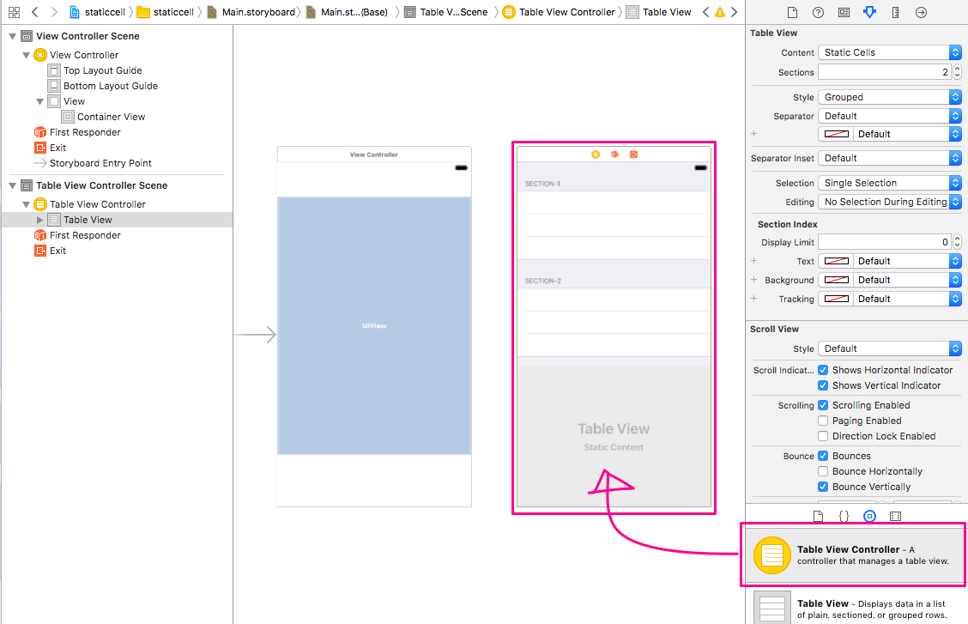This screenshot has height=624, width=968.
Task: Uncheck the Bounces checkbox
Action: point(823,456)
